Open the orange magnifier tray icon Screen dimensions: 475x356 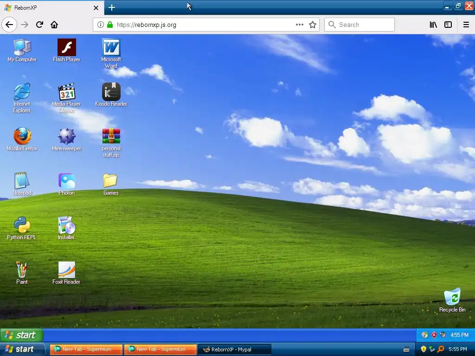tap(441, 349)
